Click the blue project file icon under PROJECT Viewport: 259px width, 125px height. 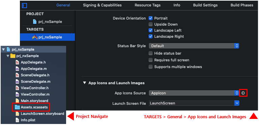pyautogui.click(x=35, y=22)
